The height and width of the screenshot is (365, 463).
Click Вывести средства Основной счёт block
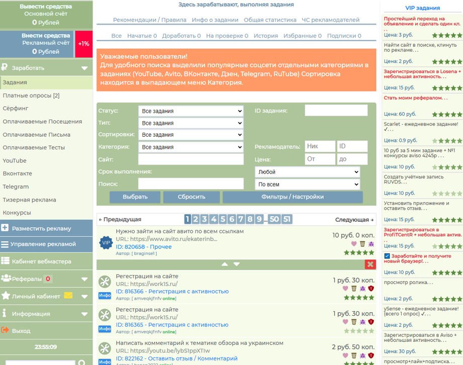(x=46, y=15)
